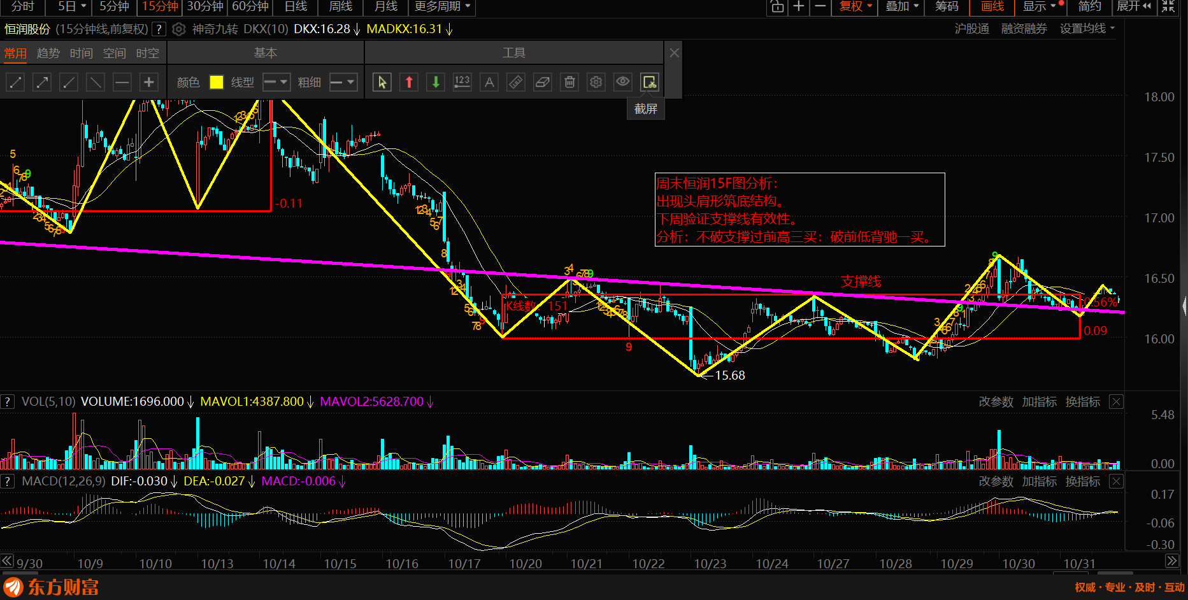Viewport: 1188px width, 600px height.
Task: Select the descending diagonal line tool
Action: pyautogui.click(x=96, y=82)
